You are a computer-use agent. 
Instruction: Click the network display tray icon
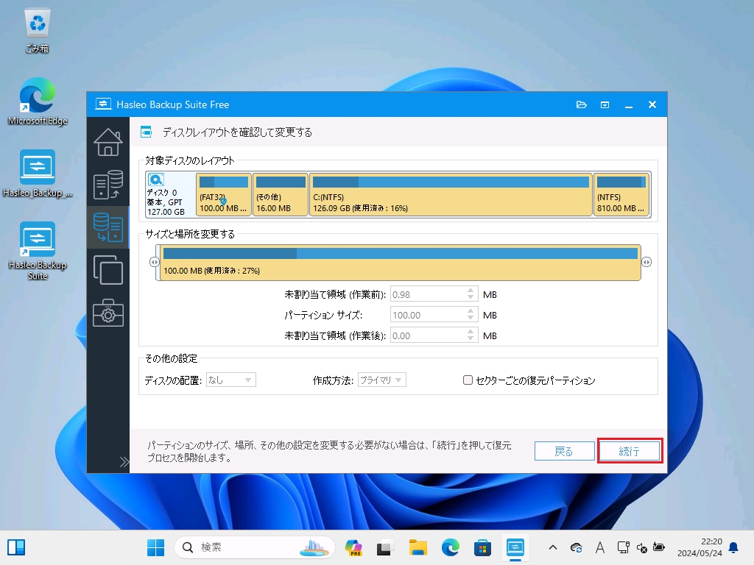pyautogui.click(x=623, y=547)
